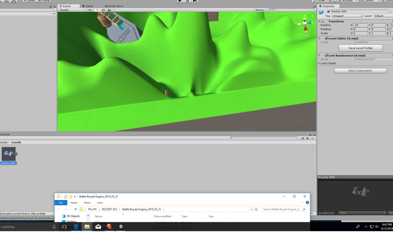
Task: Click the green Y axis gizmo cone
Action: [305, 19]
